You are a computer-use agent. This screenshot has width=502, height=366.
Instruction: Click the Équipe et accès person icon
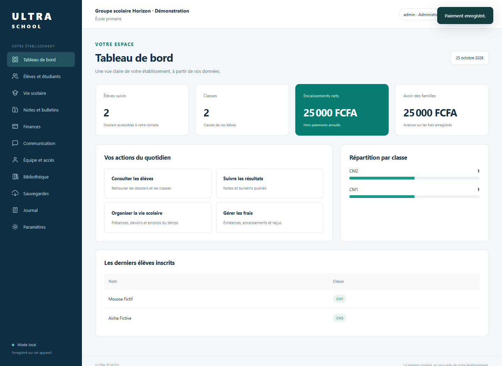(x=15, y=160)
